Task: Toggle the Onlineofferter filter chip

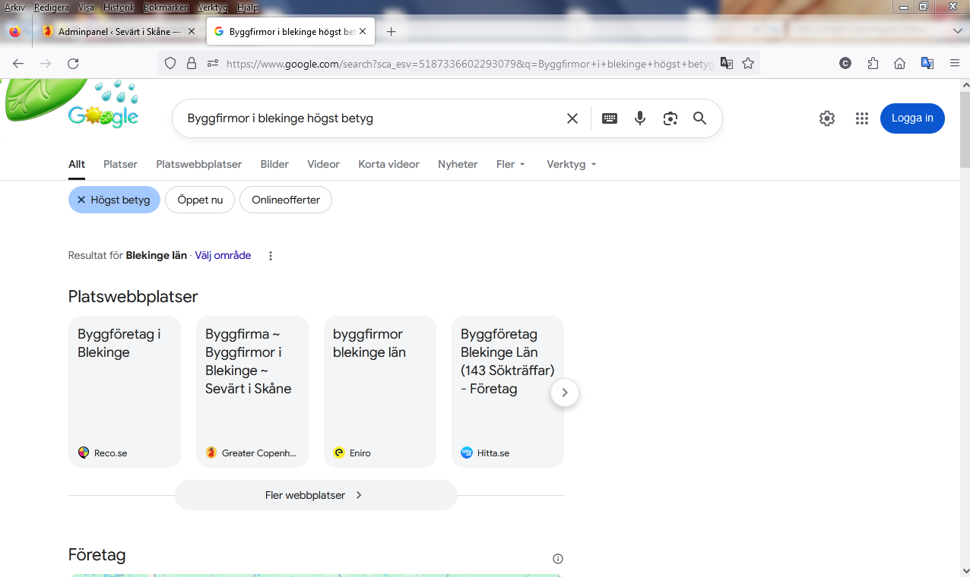Action: 286,200
